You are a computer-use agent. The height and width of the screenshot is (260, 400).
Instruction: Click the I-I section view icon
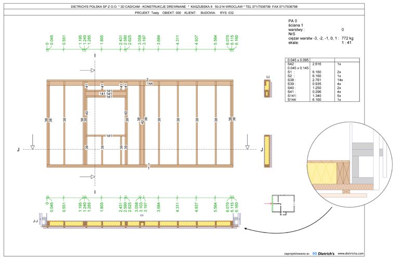[x=267, y=89]
